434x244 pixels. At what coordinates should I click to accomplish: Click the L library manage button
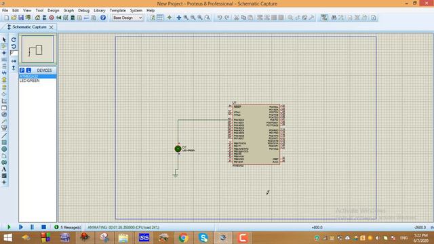pyautogui.click(x=28, y=70)
